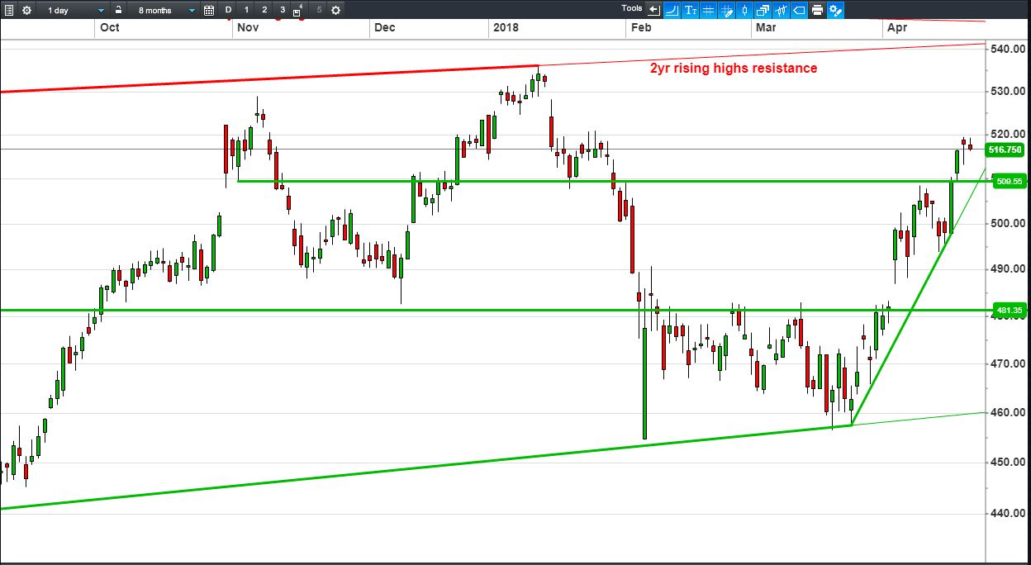Select the text annotation tool
This screenshot has height=565, width=1031.
690,10
